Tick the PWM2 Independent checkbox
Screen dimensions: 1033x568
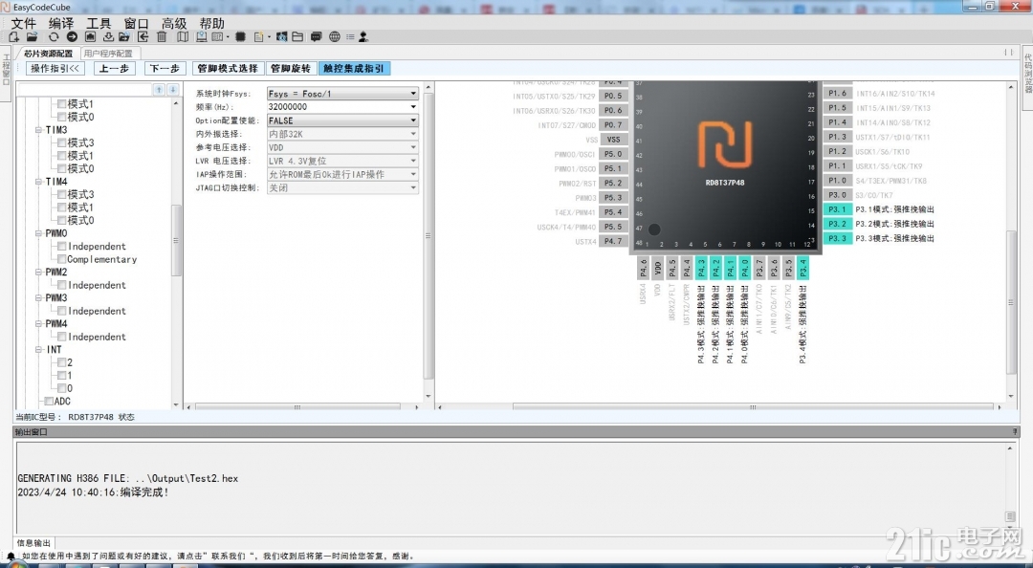tap(62, 285)
